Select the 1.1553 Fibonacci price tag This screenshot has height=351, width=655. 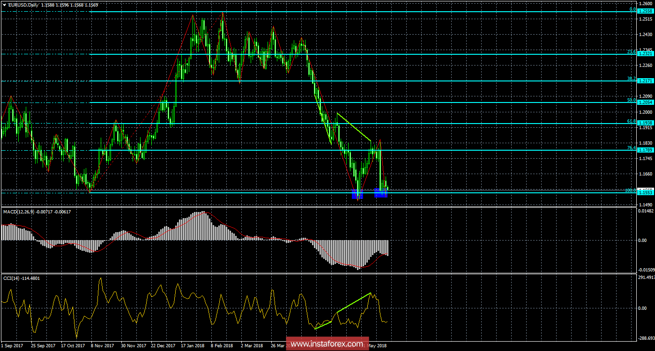point(645,193)
